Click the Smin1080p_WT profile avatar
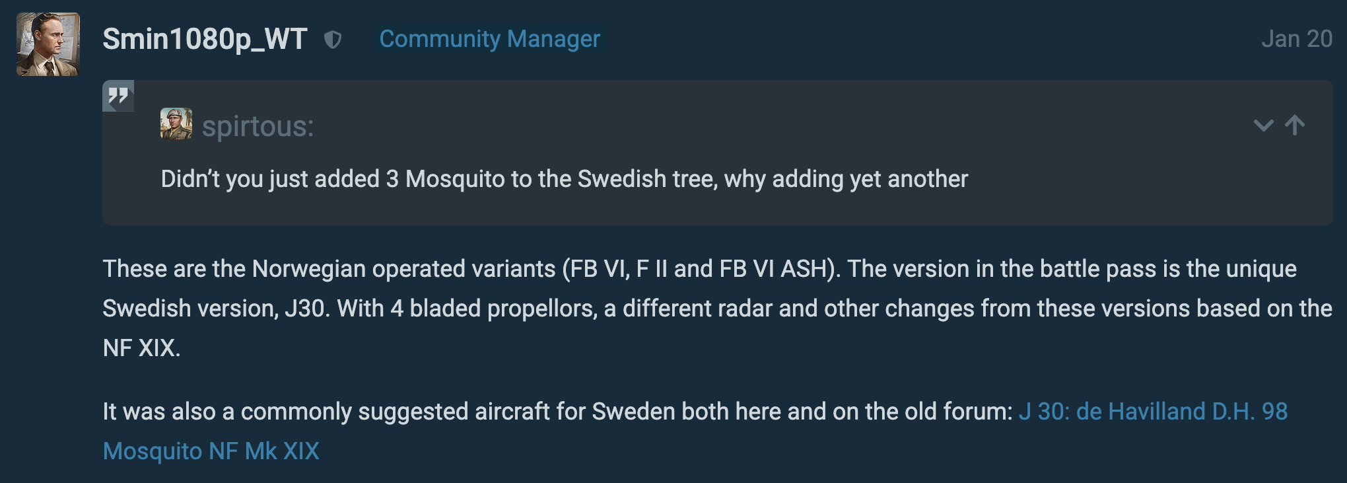 (x=48, y=44)
